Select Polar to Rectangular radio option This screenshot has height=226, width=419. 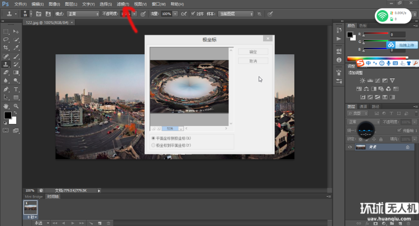pyautogui.click(x=154, y=145)
